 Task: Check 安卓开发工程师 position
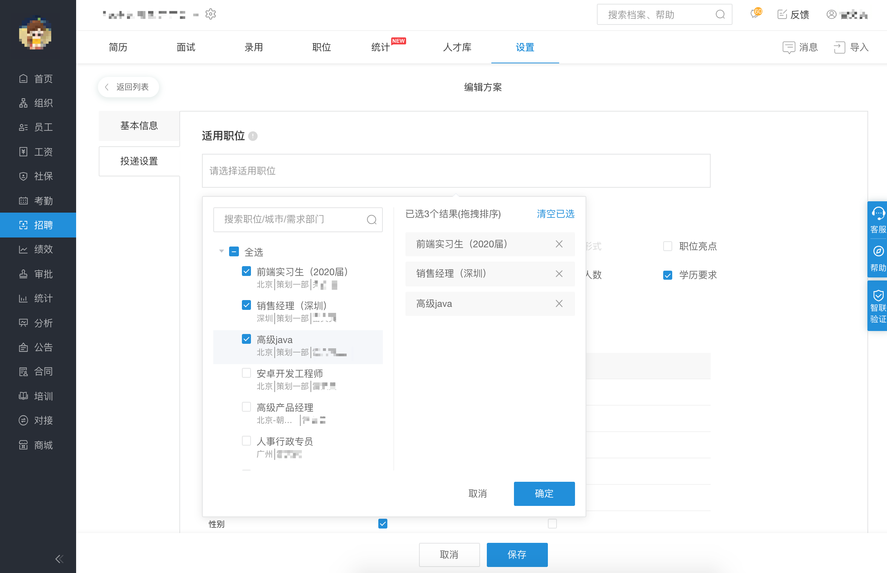tap(246, 373)
